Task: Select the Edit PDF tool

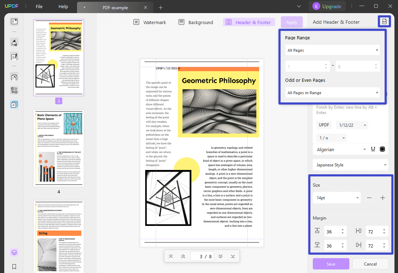Action: click(x=14, y=57)
